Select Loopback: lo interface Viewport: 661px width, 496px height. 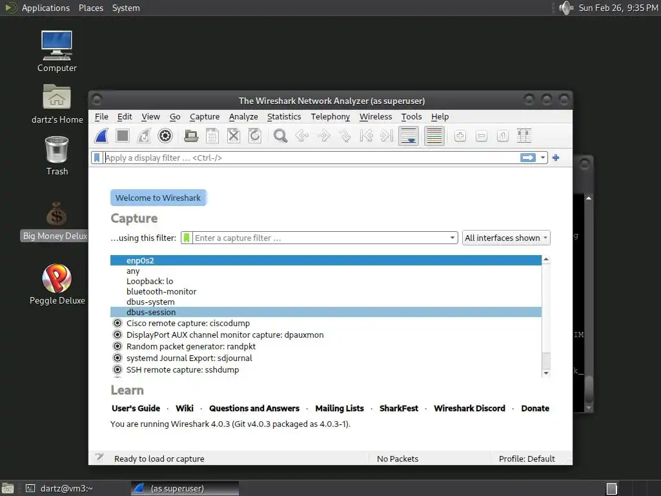point(326,282)
